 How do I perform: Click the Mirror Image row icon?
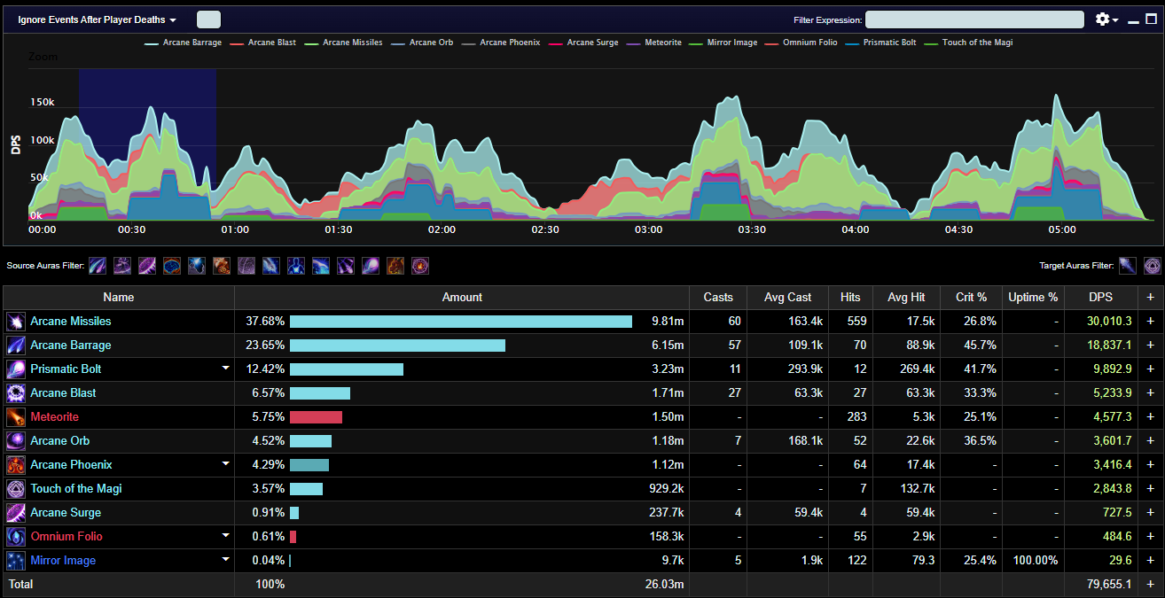pos(16,561)
